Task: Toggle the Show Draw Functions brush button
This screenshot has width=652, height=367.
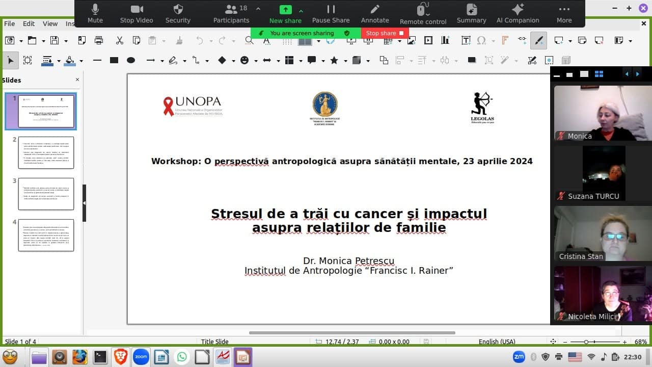Action: (x=539, y=40)
